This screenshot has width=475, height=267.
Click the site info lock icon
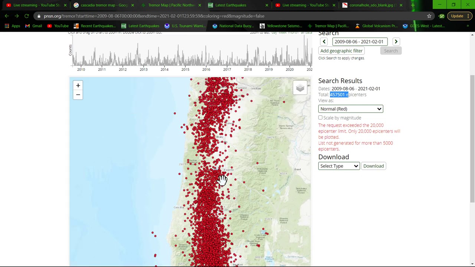coord(39,16)
